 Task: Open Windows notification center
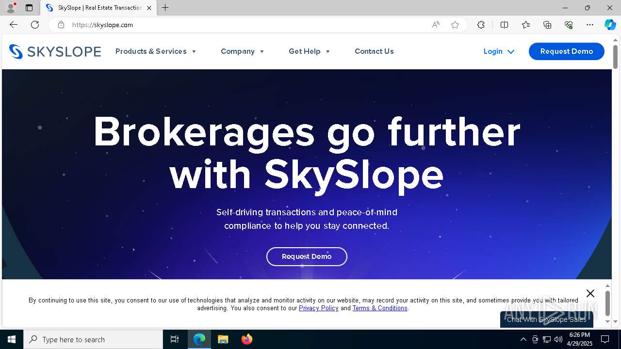605,339
